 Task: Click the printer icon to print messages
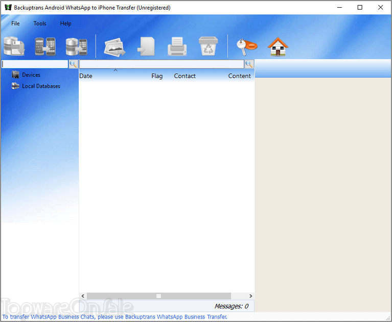click(177, 46)
